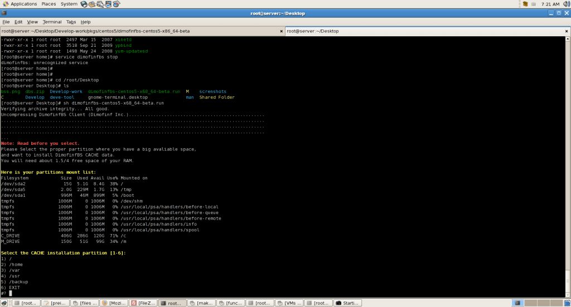Click the 'screnshots' directory name in ls output

pos(212,92)
